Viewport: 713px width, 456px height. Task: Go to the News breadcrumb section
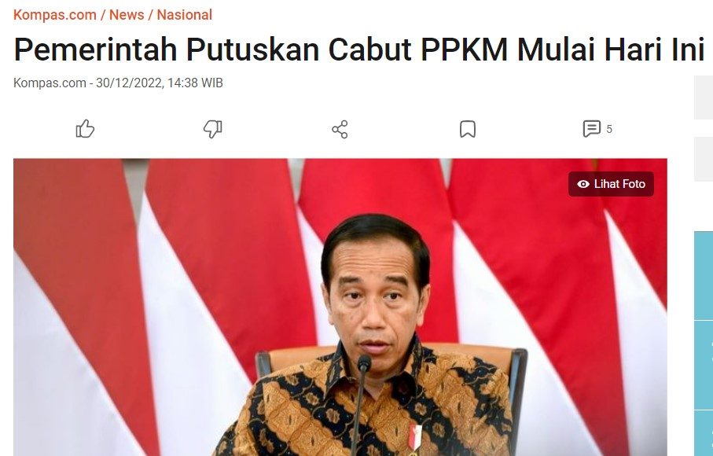click(x=127, y=15)
